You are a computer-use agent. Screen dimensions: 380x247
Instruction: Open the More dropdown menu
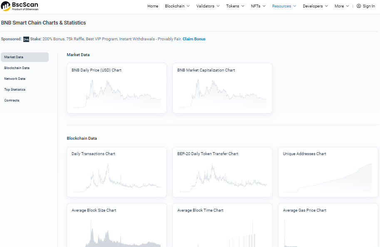point(341,6)
